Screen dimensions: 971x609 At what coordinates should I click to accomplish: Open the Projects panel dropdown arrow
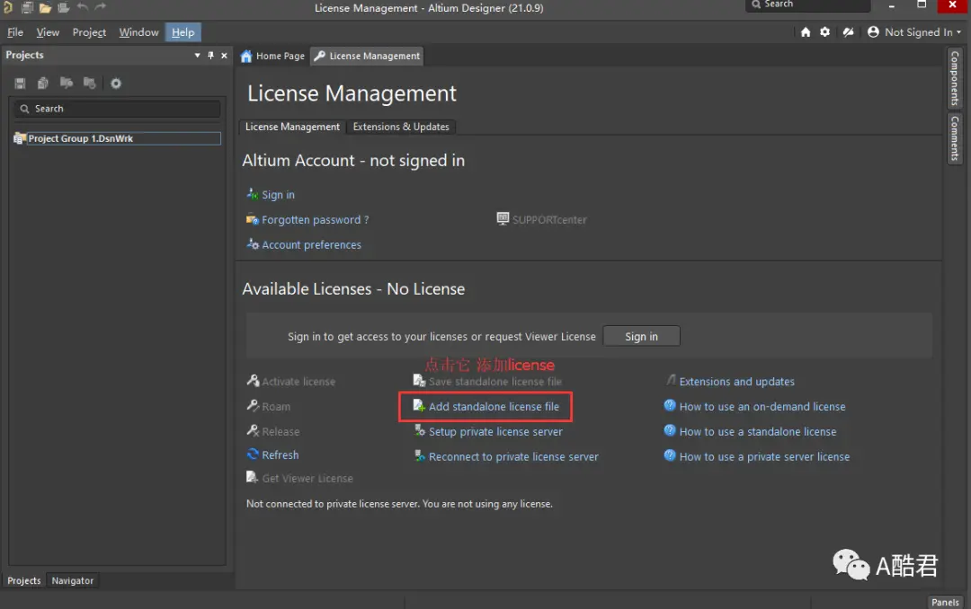tap(197, 55)
